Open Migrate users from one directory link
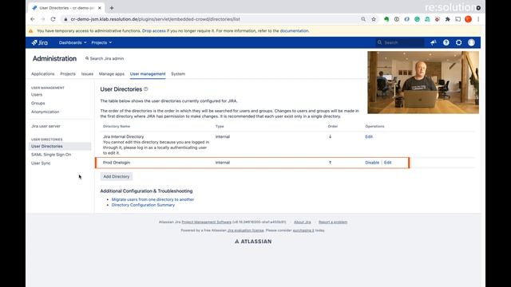The width and height of the screenshot is (511, 287). 153,199
